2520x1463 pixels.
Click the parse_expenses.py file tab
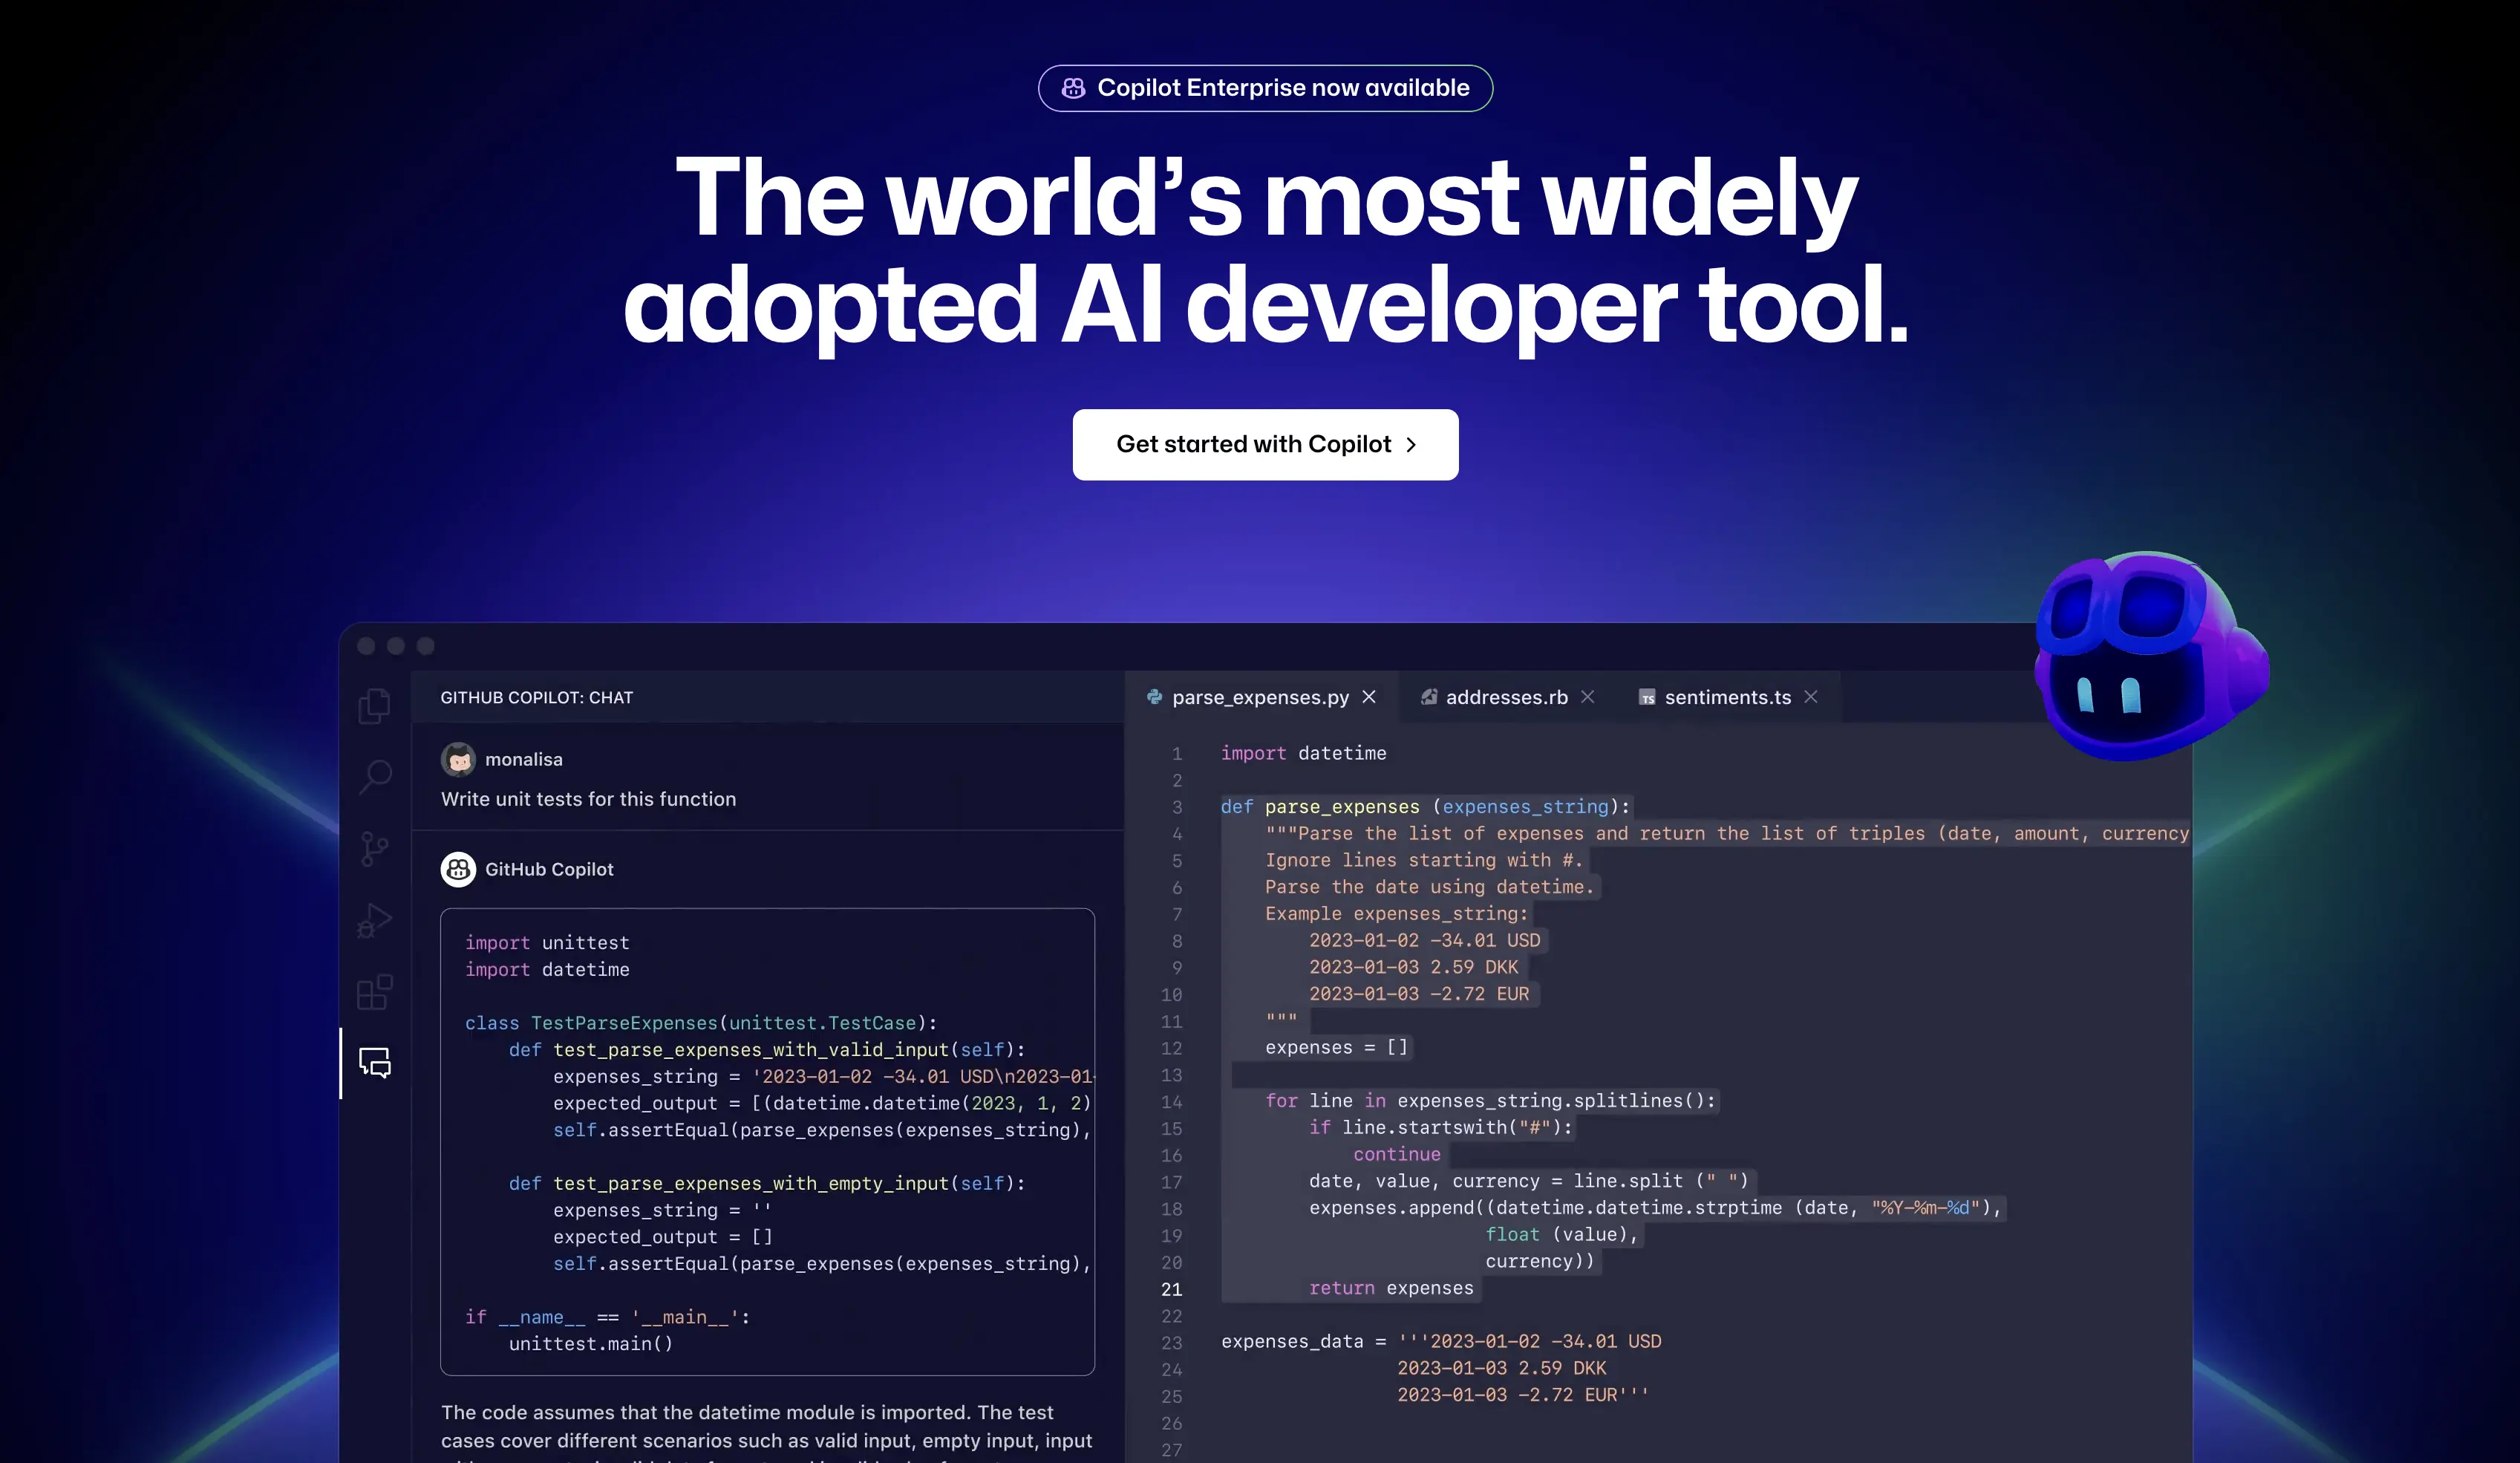1260,697
